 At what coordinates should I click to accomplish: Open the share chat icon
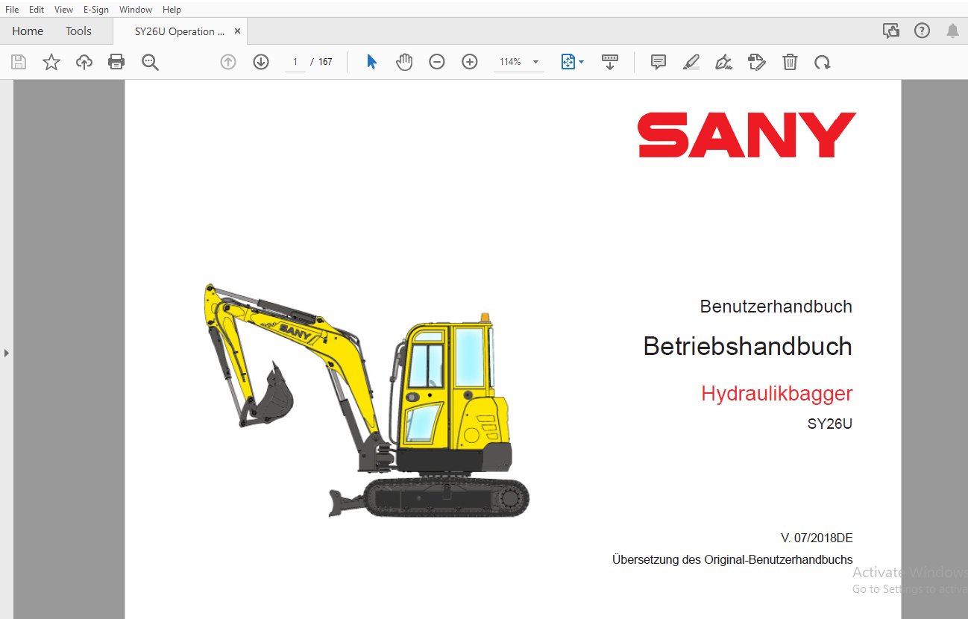[x=890, y=31]
